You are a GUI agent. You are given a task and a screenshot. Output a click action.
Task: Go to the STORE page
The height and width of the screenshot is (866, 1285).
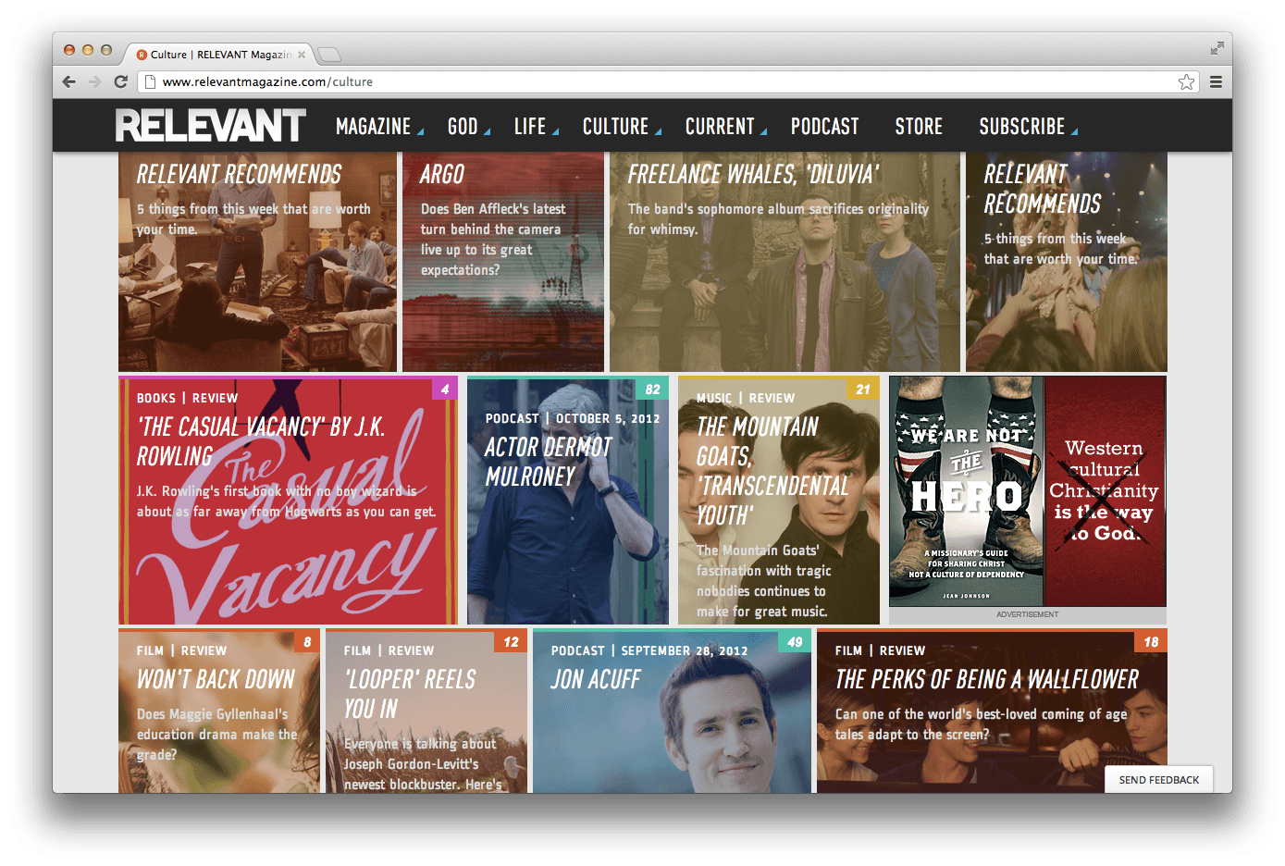click(x=919, y=127)
